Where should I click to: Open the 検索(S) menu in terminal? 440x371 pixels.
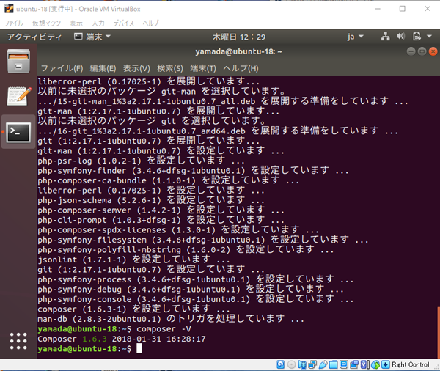pyautogui.click(x=170, y=68)
